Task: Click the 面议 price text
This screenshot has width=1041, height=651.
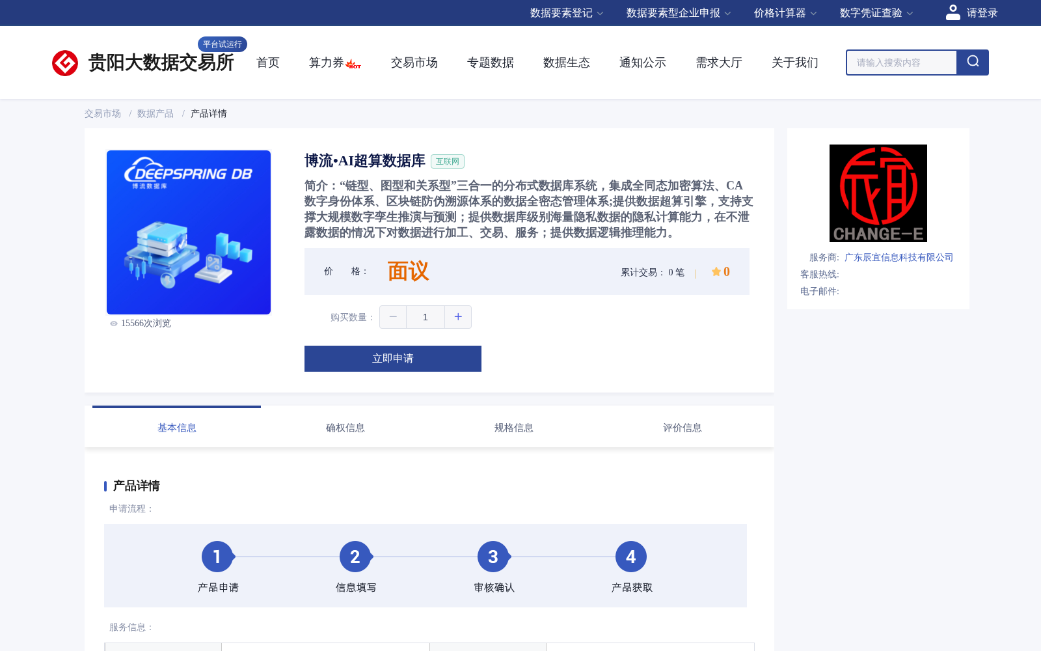Action: point(409,271)
